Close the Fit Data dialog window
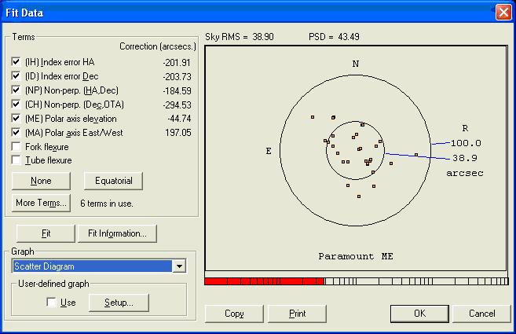This screenshot has height=334, width=516. [x=503, y=12]
